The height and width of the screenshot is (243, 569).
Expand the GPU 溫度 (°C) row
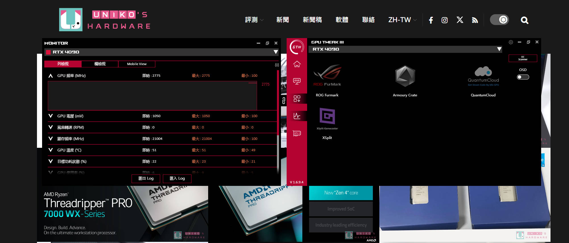coord(51,150)
